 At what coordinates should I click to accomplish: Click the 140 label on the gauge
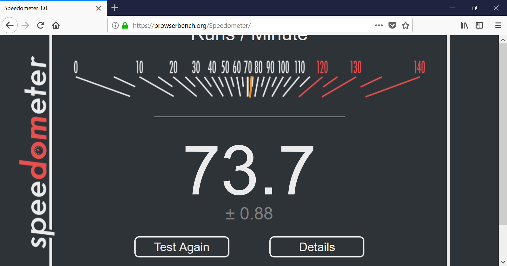[420, 67]
